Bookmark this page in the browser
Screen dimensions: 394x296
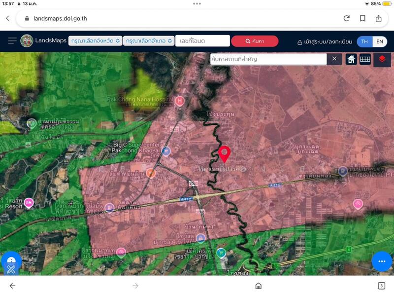coord(362,18)
